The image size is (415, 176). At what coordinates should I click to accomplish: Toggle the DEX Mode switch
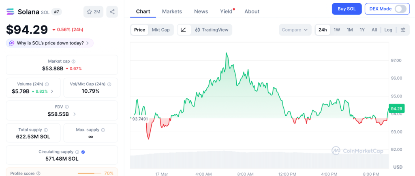point(400,9)
